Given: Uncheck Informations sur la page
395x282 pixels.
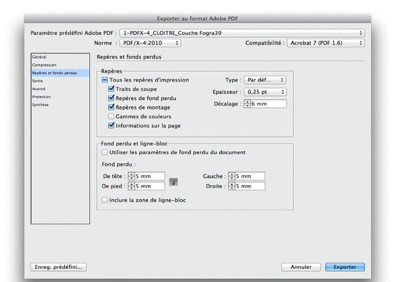Looking at the screenshot, I should 111,125.
